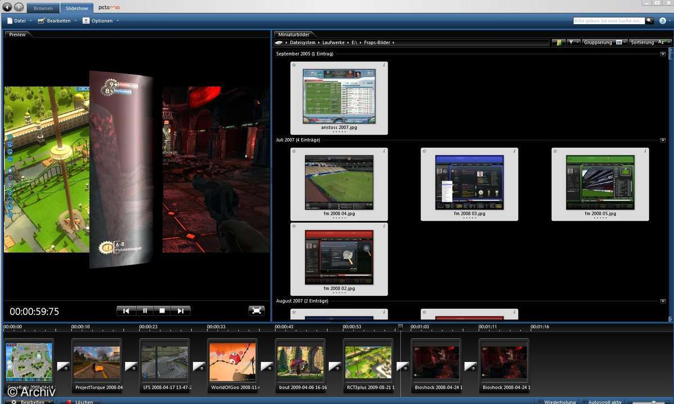Open the Gruppierung dropdown
Image resolution: width=674 pixels, height=404 pixels.
coord(605,43)
